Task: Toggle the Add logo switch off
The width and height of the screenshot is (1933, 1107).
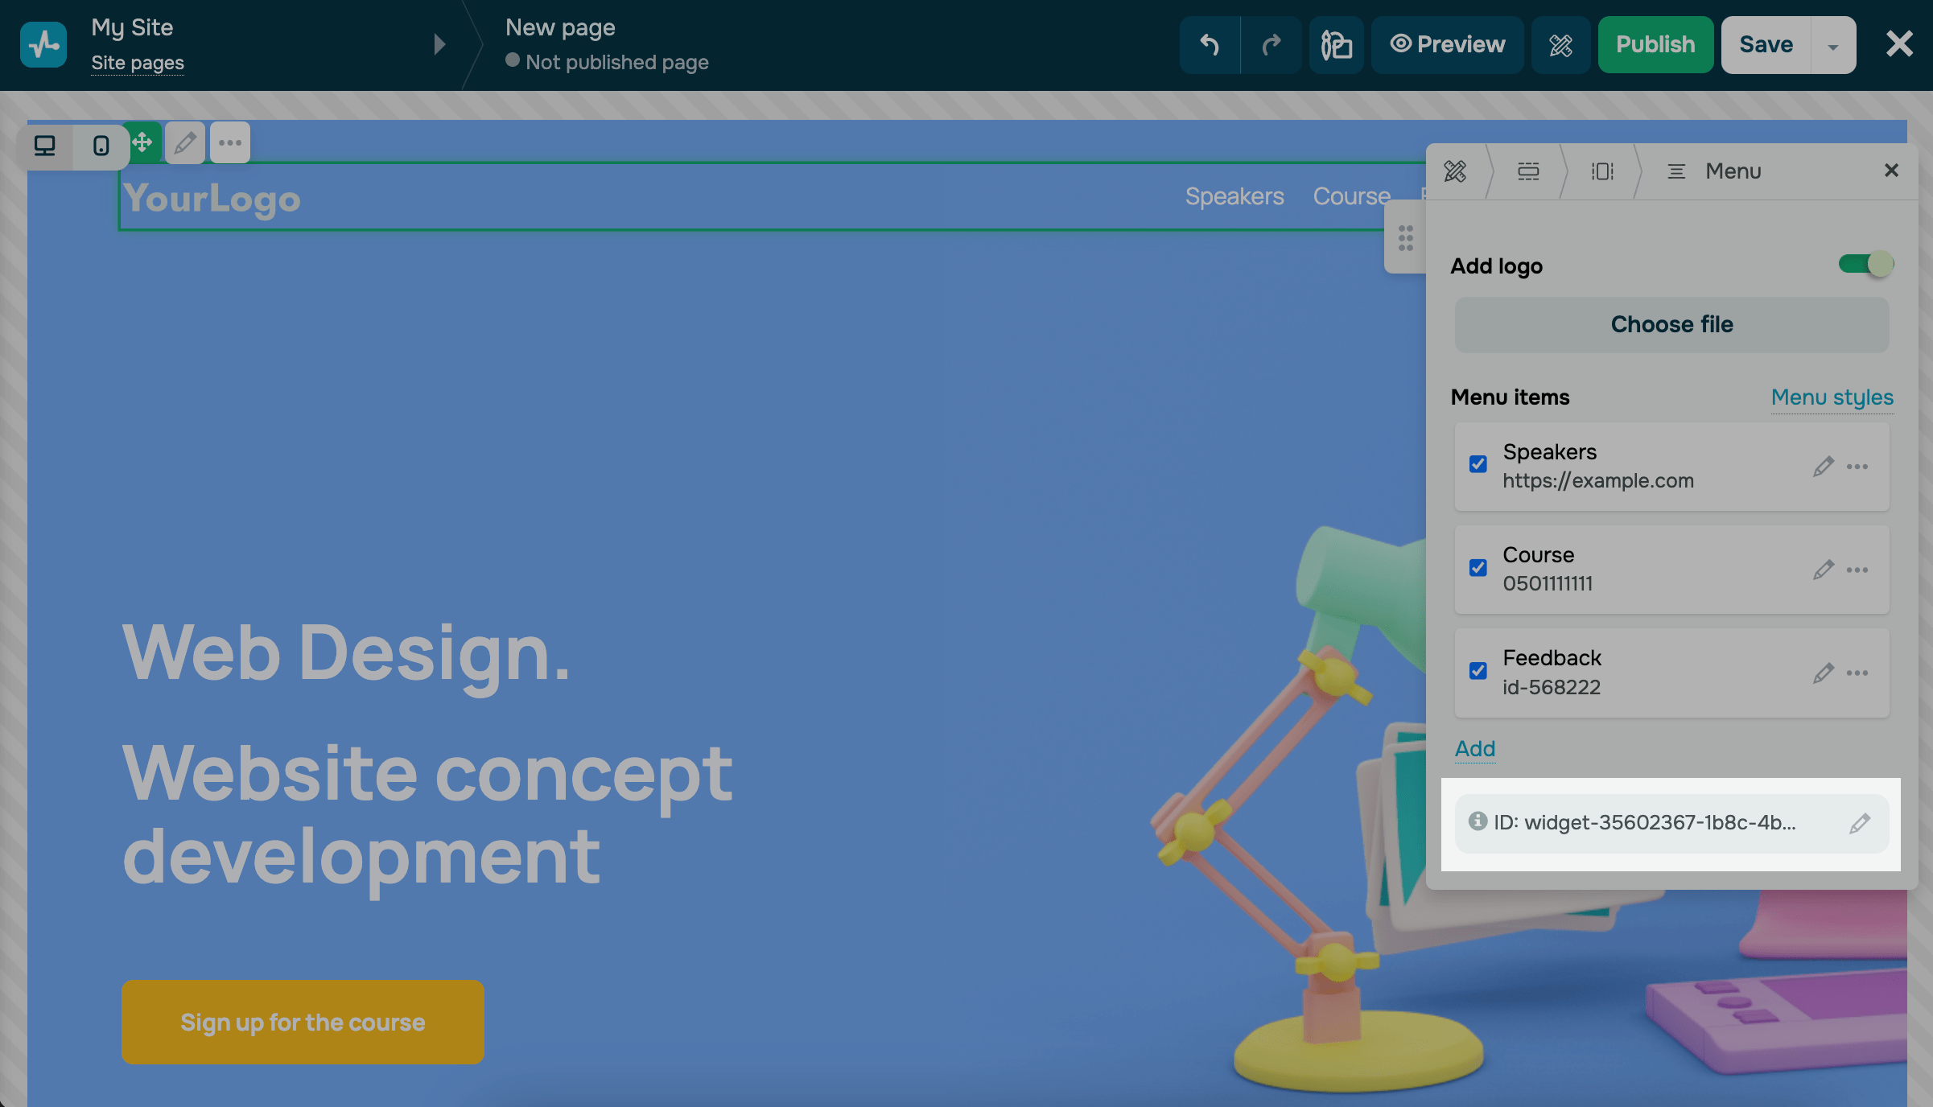Action: (1865, 265)
